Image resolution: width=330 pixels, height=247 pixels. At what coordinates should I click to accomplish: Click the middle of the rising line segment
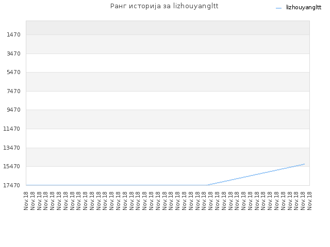coord(256,174)
